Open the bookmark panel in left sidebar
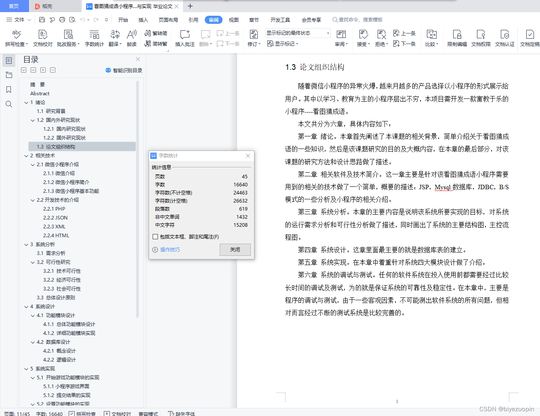The height and width of the screenshot is (416, 540). click(x=8, y=90)
